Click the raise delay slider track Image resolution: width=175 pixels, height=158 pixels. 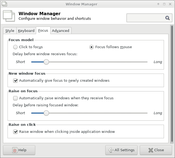(x=89, y=113)
